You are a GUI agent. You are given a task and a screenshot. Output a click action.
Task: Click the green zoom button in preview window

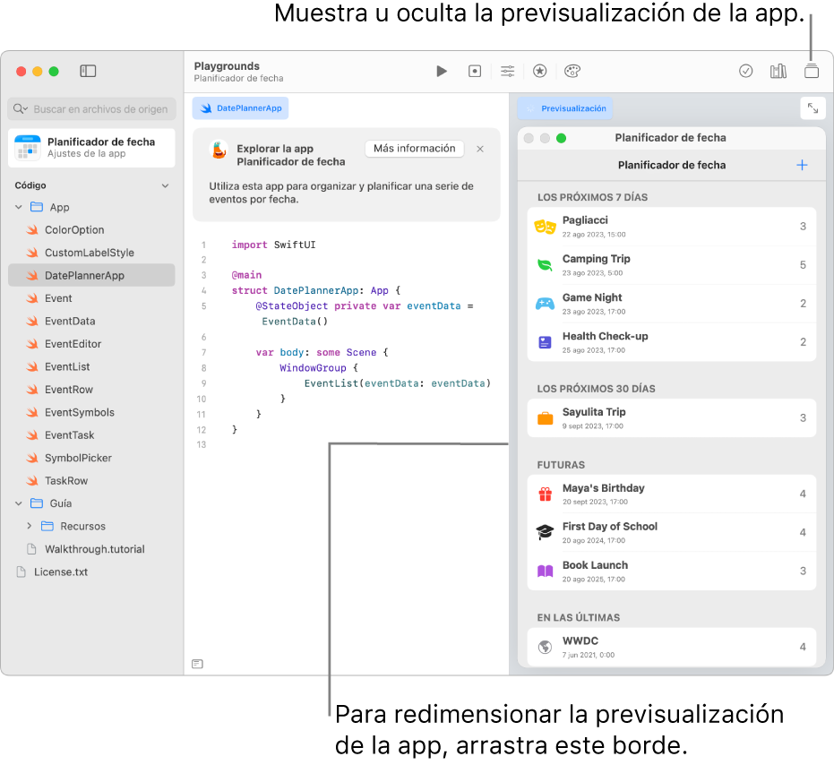(561, 138)
